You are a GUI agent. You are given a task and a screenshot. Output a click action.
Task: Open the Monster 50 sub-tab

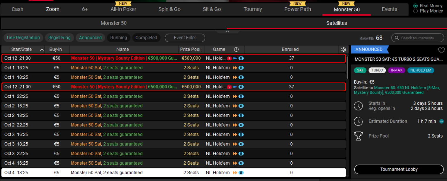(x=114, y=23)
